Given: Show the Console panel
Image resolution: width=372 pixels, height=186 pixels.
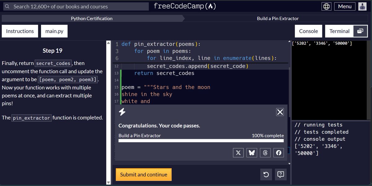Looking at the screenshot, I should pyautogui.click(x=308, y=31).
